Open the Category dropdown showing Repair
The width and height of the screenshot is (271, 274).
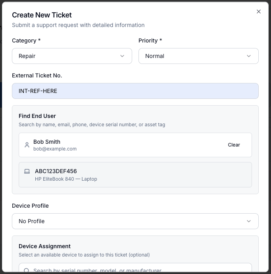72,56
